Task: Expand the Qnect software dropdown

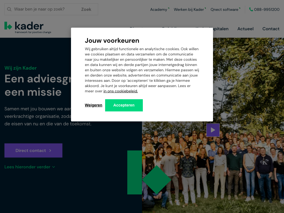Action: [225, 9]
